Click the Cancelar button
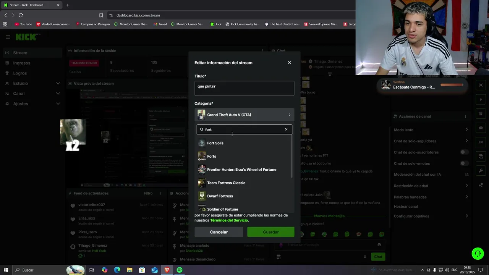The image size is (489, 275). (219, 232)
